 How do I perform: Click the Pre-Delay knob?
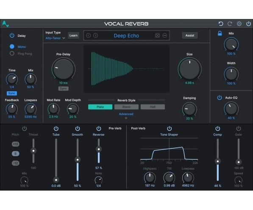(64, 69)
